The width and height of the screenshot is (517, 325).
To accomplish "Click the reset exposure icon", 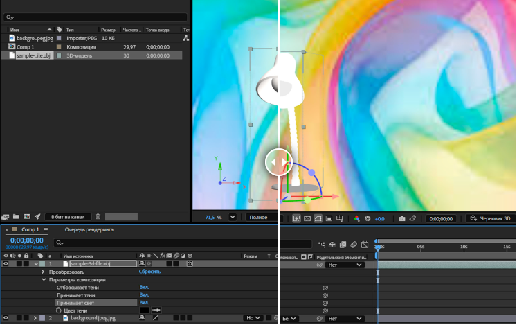I will coord(368,219).
